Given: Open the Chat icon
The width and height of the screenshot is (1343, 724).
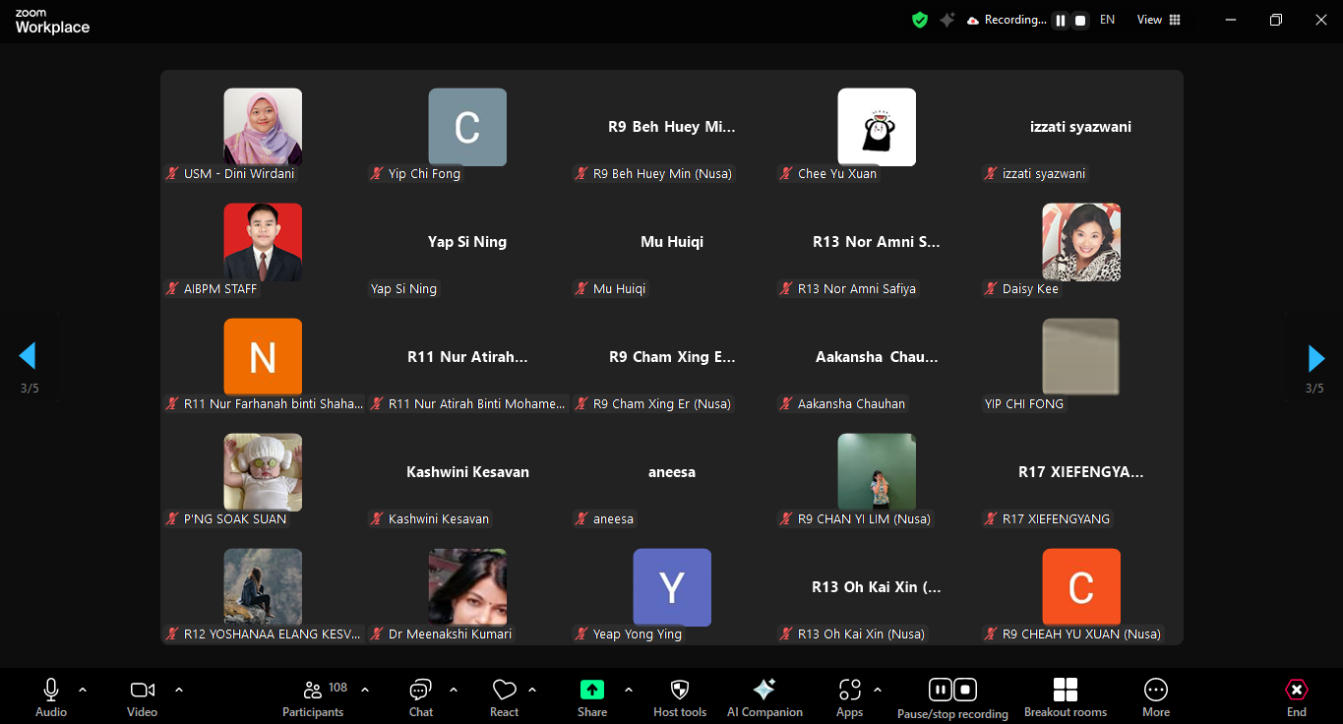Looking at the screenshot, I should coord(421,690).
